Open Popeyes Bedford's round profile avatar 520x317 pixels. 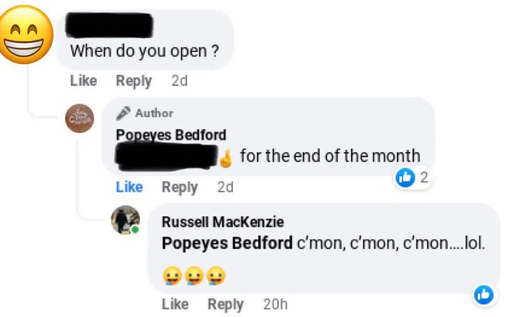point(80,118)
